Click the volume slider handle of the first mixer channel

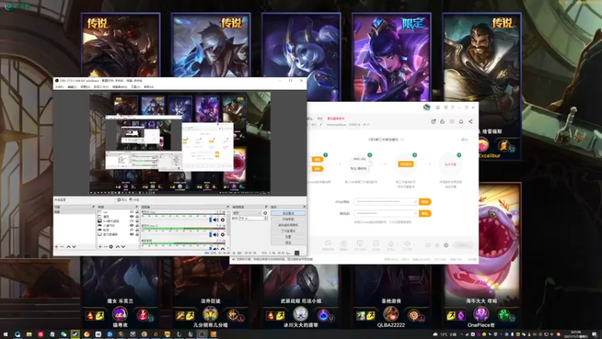pos(211,220)
